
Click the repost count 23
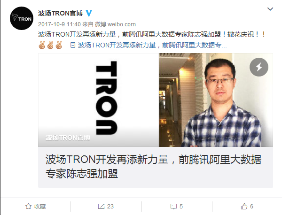click(110, 207)
